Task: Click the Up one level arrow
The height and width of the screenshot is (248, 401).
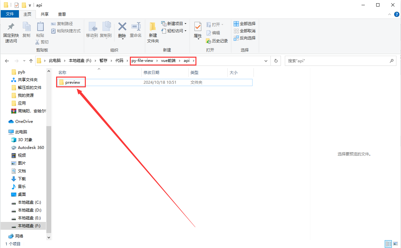Action: pyautogui.click(x=31, y=61)
